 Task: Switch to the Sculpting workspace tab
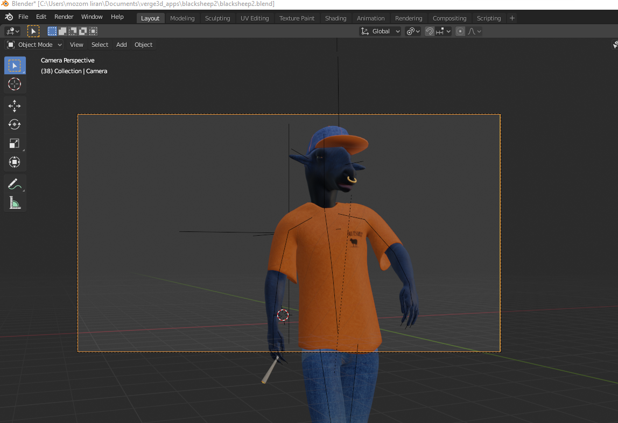[217, 18]
